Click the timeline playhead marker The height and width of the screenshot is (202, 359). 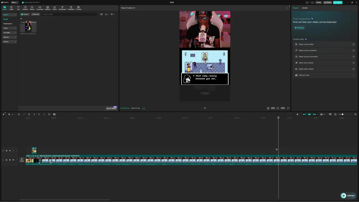click(x=278, y=118)
